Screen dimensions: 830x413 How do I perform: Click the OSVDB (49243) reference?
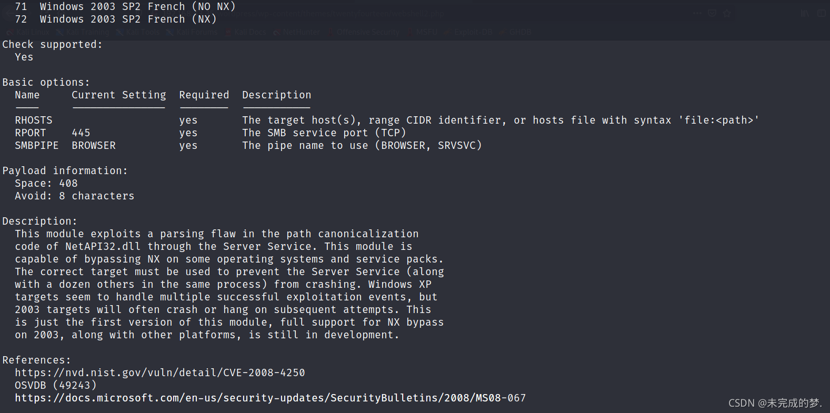56,385
